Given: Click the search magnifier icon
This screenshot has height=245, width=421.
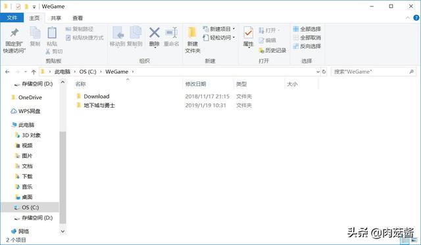Looking at the screenshot, I should (411, 72).
